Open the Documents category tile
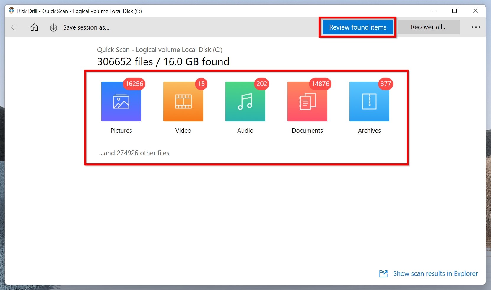This screenshot has width=491, height=290. click(307, 101)
